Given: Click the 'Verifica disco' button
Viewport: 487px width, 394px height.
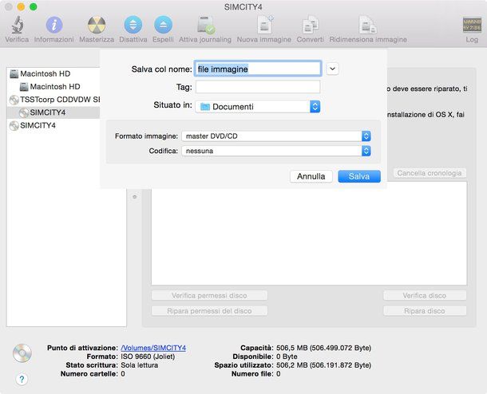Looking at the screenshot, I should [425, 295].
